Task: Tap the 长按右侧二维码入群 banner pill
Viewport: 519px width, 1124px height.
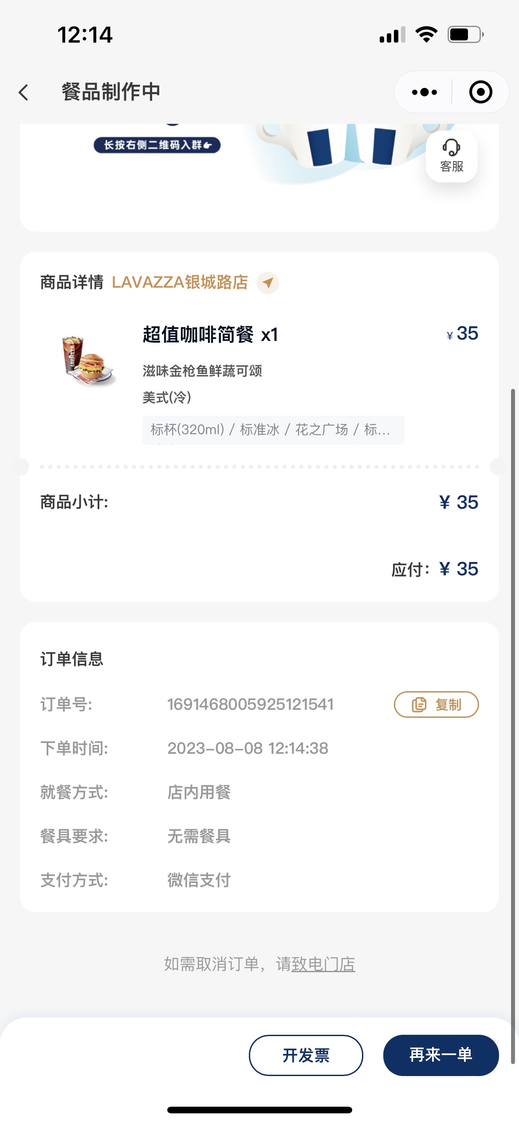Action: point(157,145)
